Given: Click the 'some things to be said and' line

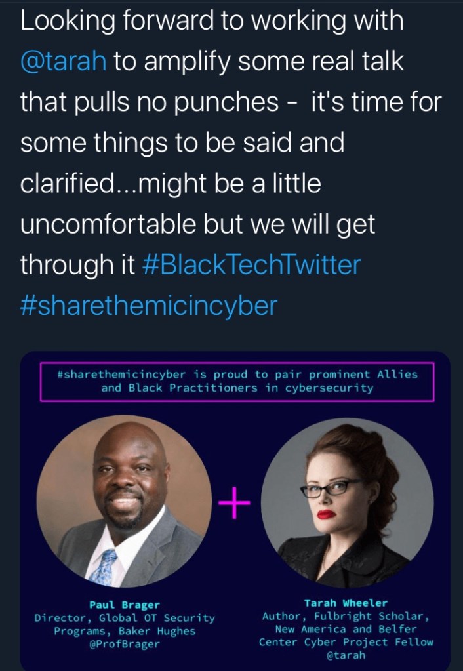Looking at the screenshot, I should (x=182, y=144).
